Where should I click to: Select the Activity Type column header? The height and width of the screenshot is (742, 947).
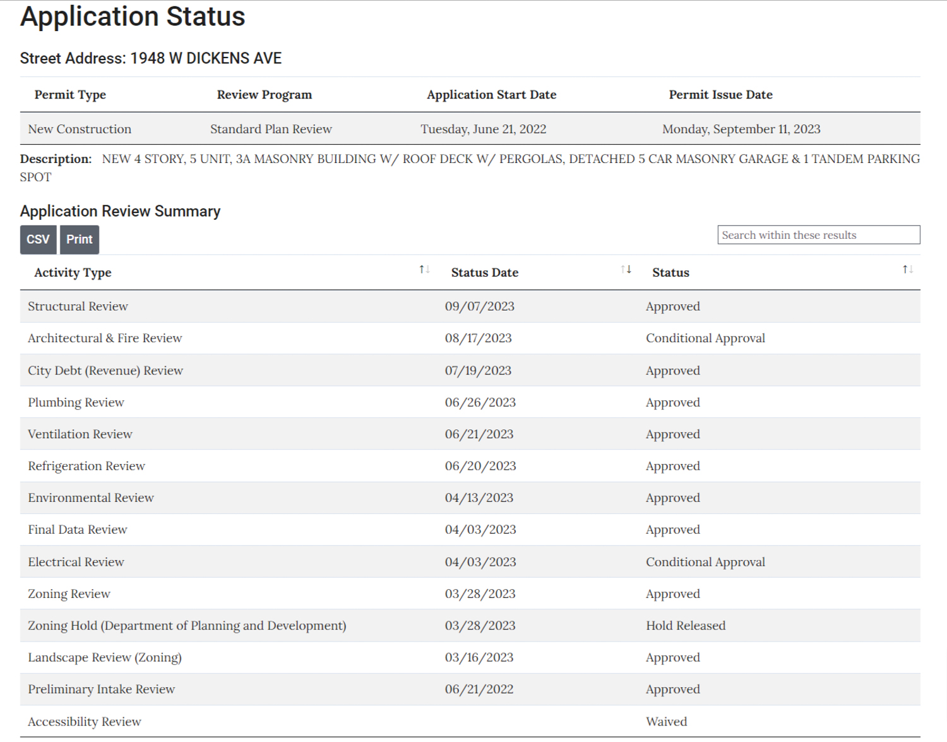(x=73, y=273)
